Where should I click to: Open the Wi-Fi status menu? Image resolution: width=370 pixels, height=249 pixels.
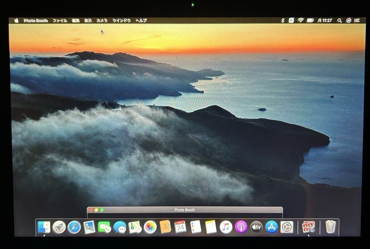[x=301, y=20]
